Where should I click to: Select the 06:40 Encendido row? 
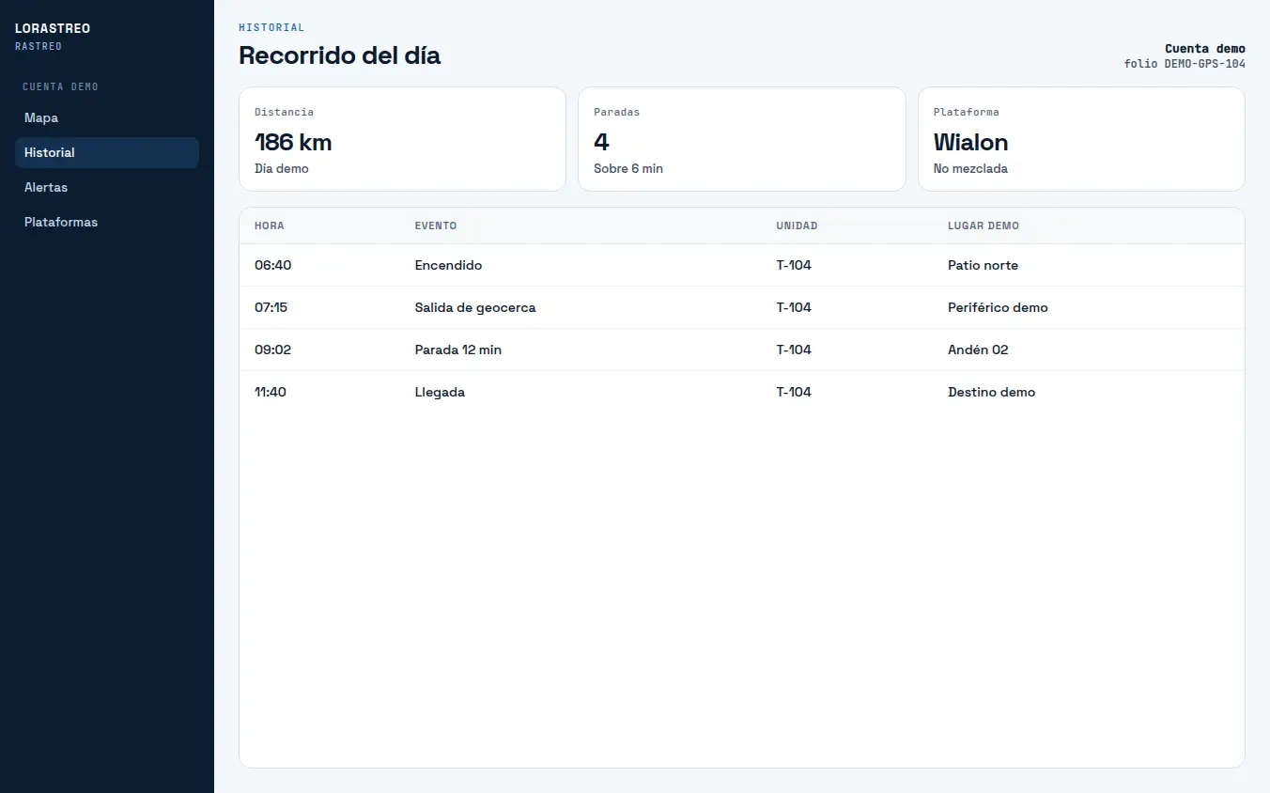point(742,265)
